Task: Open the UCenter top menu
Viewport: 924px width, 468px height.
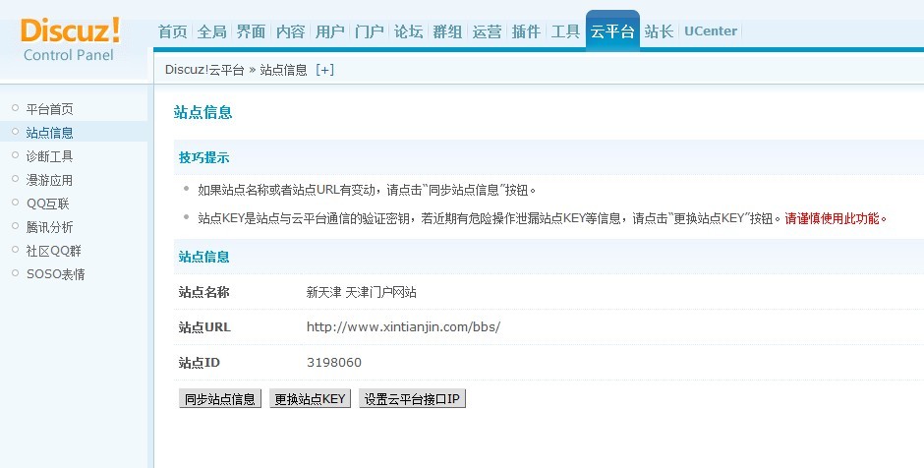Action: 711,31
